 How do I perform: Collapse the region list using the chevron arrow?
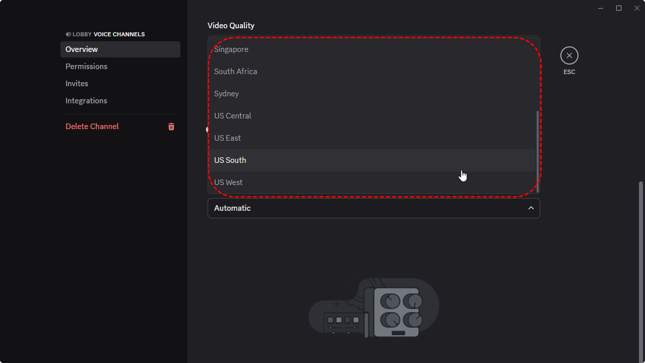531,208
